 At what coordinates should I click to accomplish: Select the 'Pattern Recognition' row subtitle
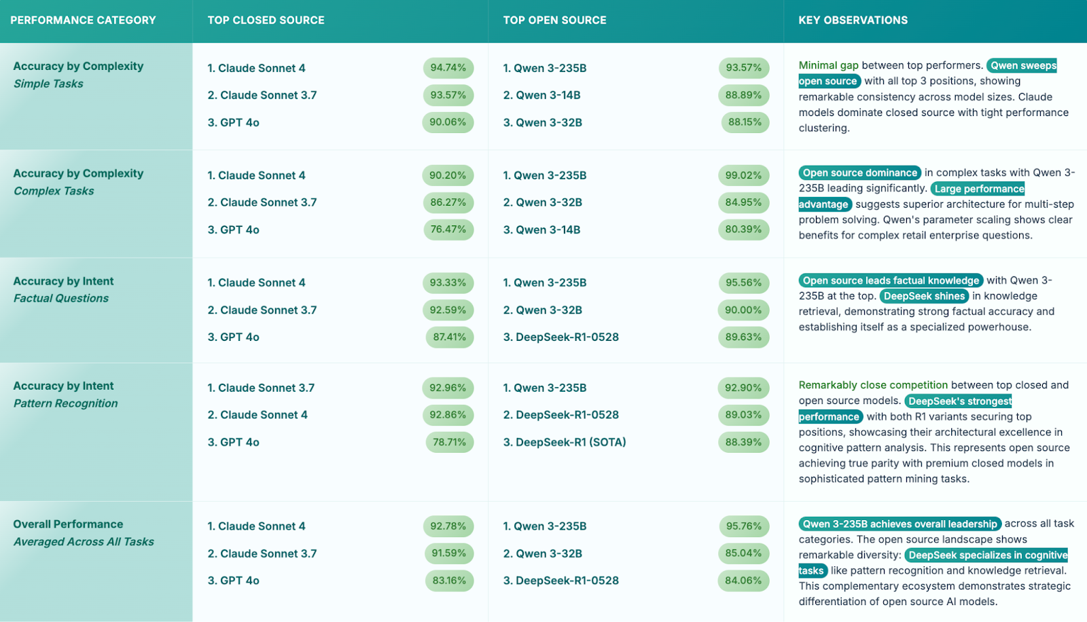tap(66, 403)
